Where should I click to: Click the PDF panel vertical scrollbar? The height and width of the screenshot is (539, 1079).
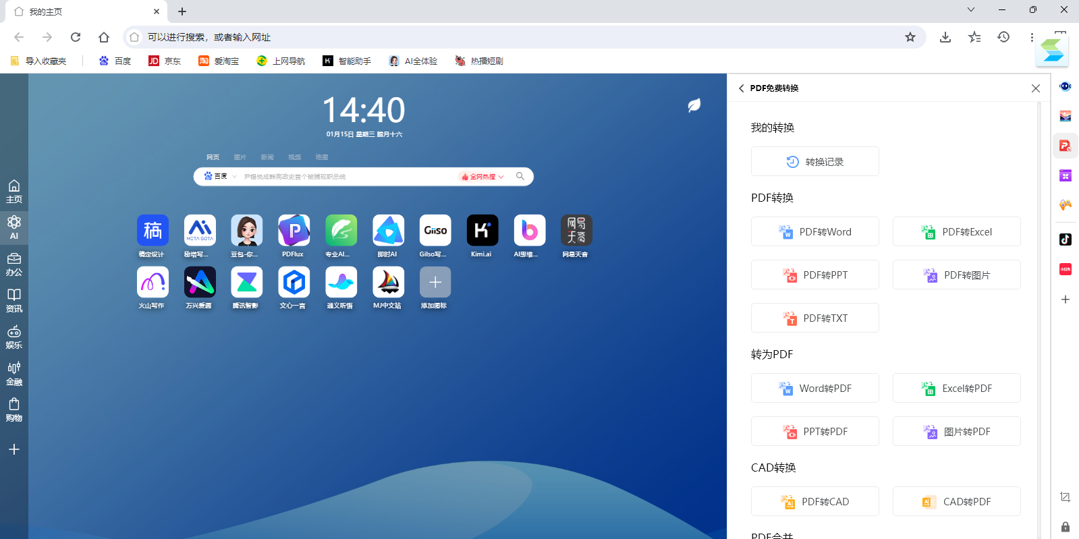[1039, 270]
